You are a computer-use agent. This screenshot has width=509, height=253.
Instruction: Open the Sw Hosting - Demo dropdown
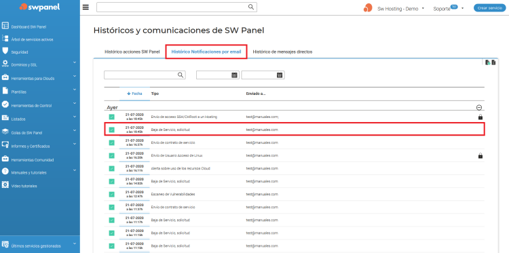(400, 9)
